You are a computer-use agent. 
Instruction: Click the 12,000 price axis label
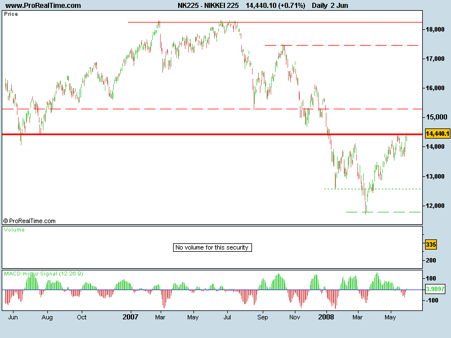click(x=435, y=206)
